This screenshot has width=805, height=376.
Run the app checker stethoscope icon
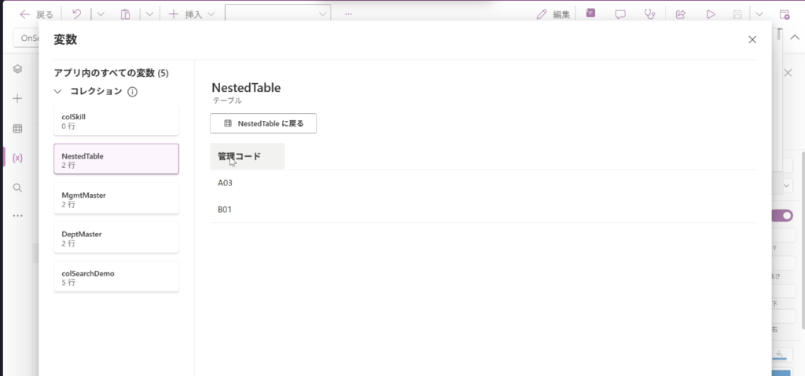(649, 14)
